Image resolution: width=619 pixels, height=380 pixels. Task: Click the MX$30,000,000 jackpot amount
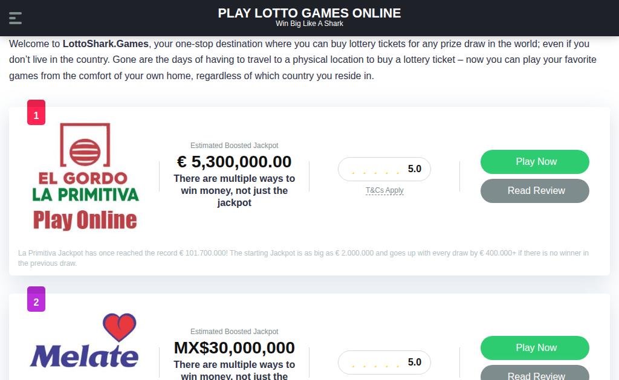click(234, 348)
